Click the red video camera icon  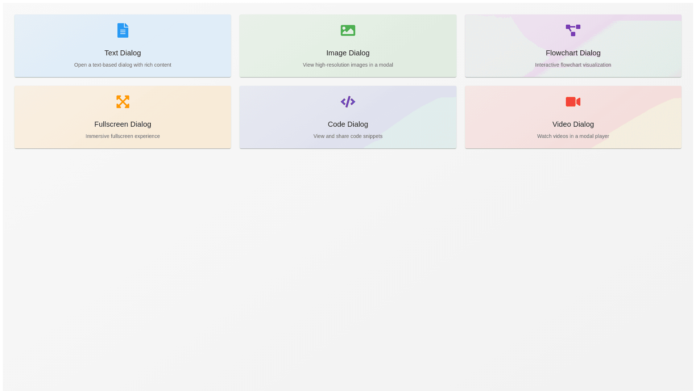(573, 102)
